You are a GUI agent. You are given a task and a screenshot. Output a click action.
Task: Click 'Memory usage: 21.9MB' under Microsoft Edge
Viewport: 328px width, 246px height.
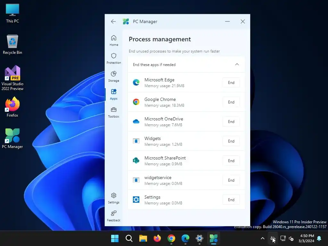coord(164,86)
